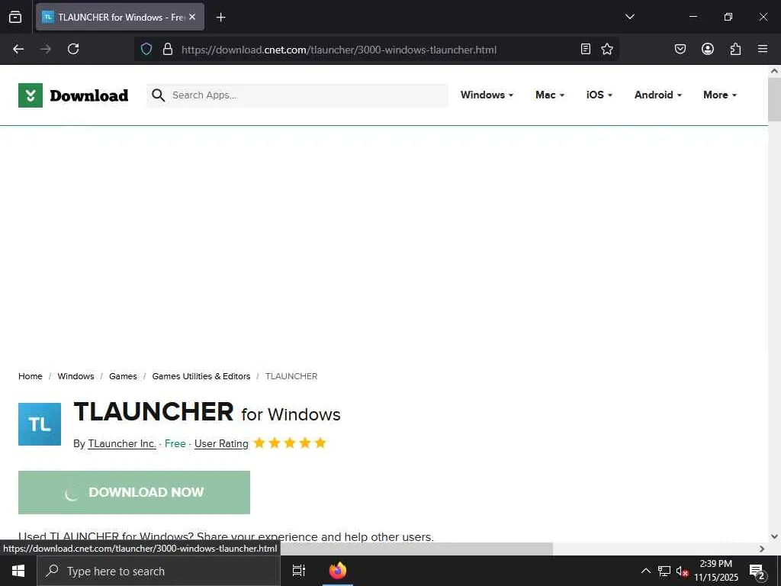Click the TLAUNCHER breadcrumb text
The image size is (781, 586).
tap(291, 376)
